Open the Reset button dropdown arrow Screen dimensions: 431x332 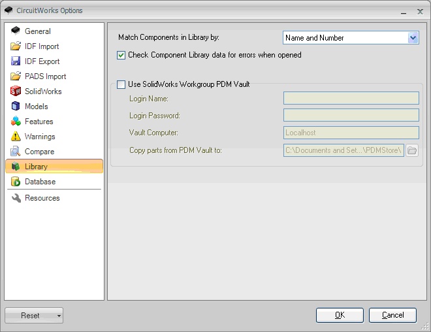pos(59,316)
